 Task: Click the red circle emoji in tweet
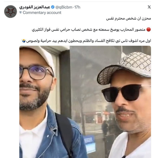pyautogui.click(x=148, y=29)
